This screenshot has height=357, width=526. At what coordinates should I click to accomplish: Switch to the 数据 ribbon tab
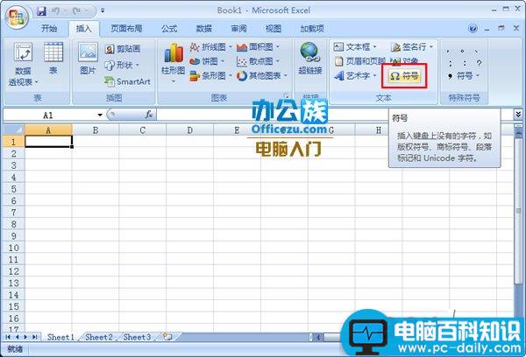[x=204, y=29]
